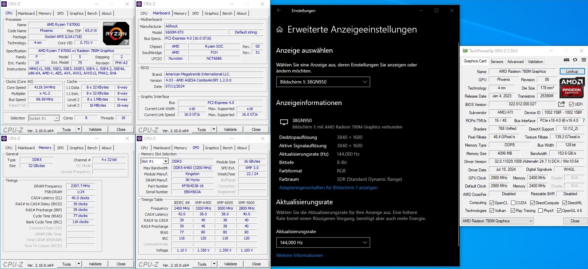Screen dimensions: 588x269
Task: Click the Tools dropdown arrow in the CPU-Z Processor window
Action: point(79,129)
